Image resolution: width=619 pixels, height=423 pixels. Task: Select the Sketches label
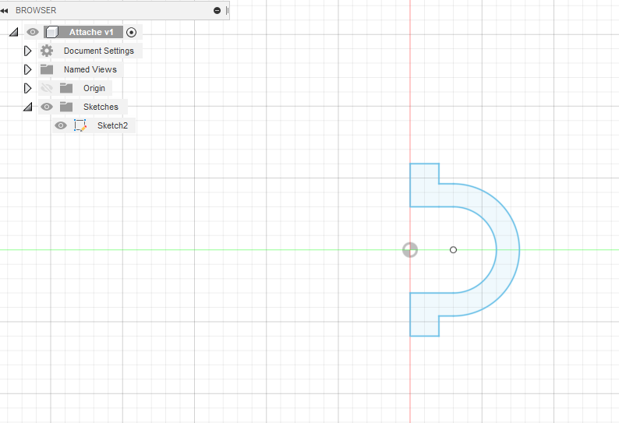point(101,107)
